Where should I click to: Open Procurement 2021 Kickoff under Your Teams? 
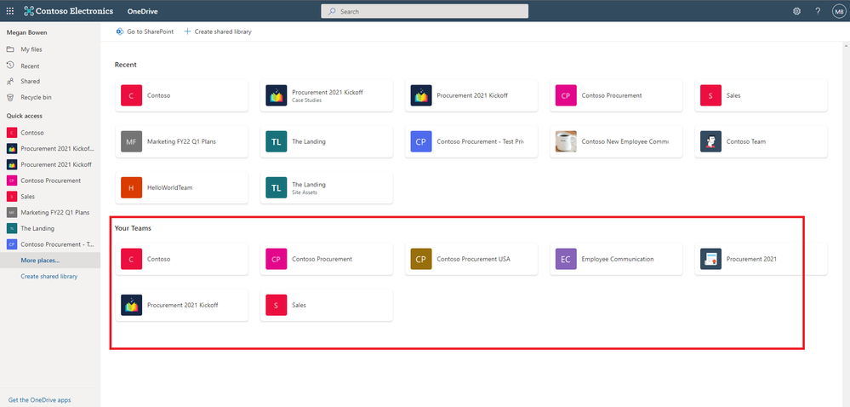click(181, 305)
